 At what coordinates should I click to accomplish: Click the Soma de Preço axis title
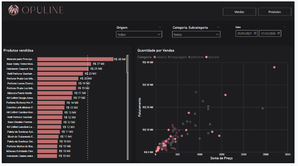pyautogui.click(x=221, y=158)
